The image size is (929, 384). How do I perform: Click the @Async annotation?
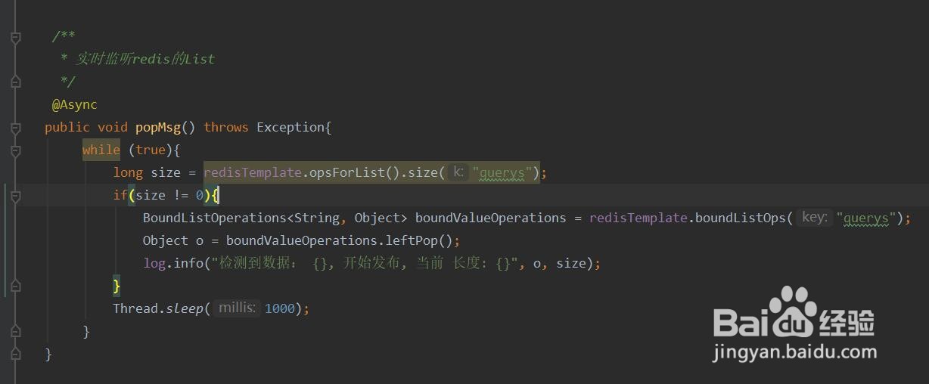[74, 104]
